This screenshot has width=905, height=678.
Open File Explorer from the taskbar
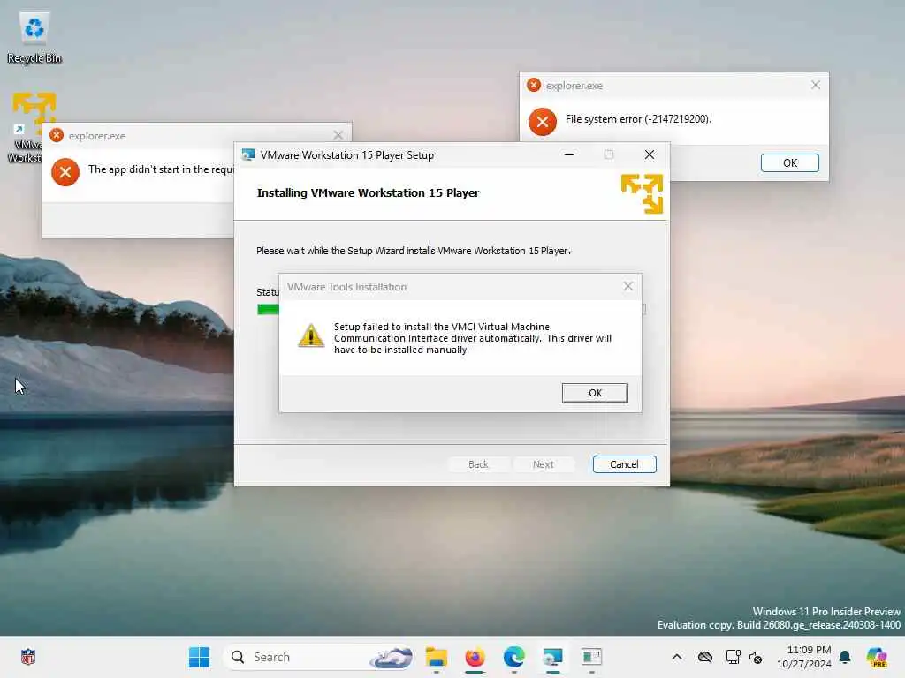[x=437, y=657]
